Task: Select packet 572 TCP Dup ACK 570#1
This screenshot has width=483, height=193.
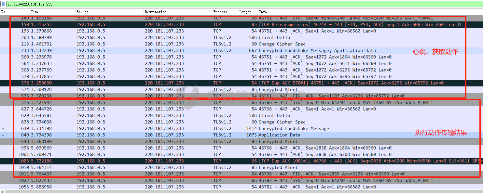Action: [x=241, y=83]
